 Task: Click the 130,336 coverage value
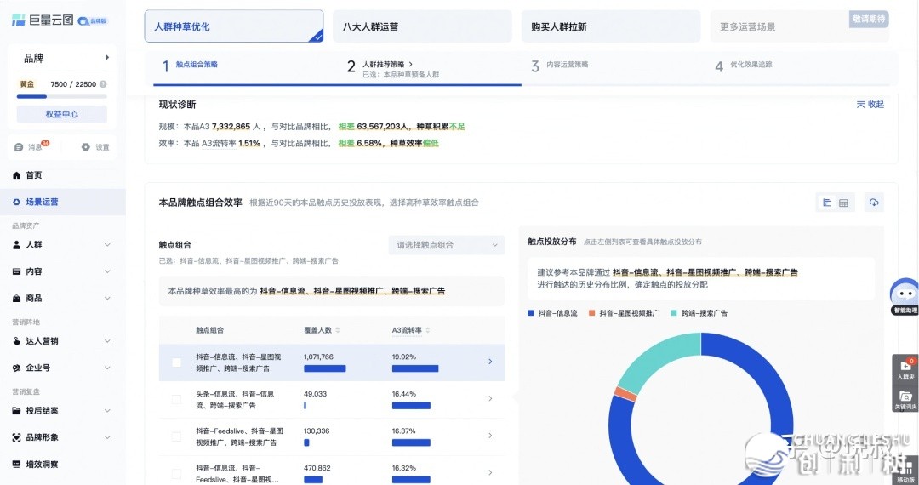[x=317, y=431]
